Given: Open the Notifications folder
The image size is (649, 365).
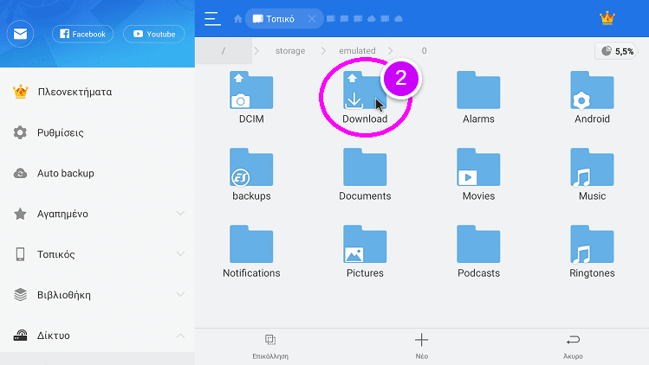Looking at the screenshot, I should (x=251, y=252).
